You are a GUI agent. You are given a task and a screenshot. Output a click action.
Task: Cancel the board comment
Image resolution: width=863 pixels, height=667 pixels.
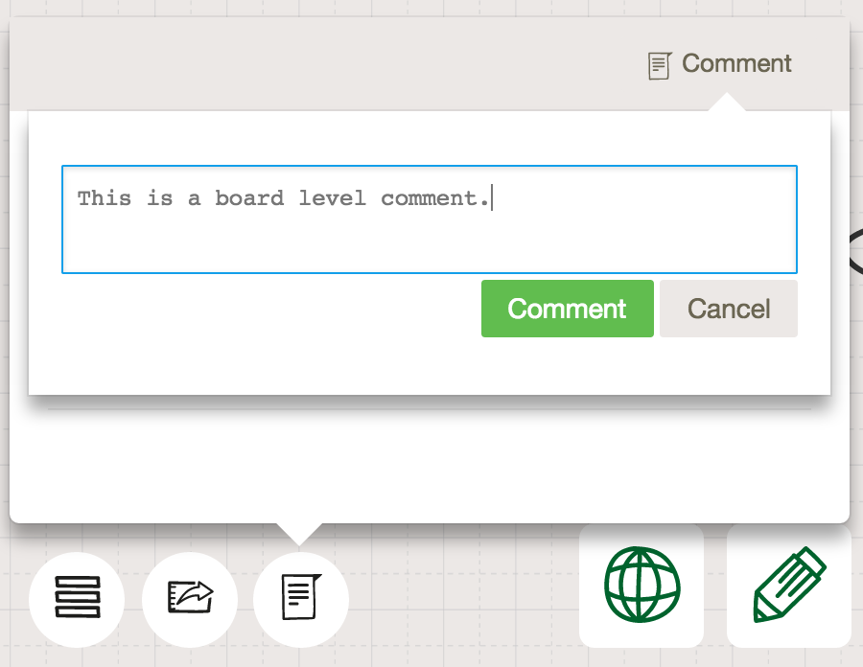tap(729, 309)
